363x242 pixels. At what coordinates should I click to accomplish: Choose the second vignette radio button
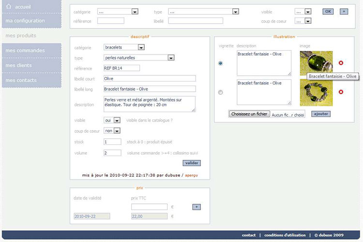pos(221,92)
